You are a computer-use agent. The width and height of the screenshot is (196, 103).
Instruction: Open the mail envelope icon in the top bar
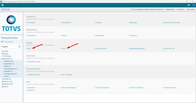189,5
